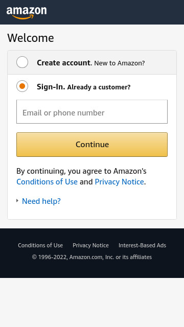Click the bold "Create account" label text
The image size is (184, 327).
pos(63,63)
